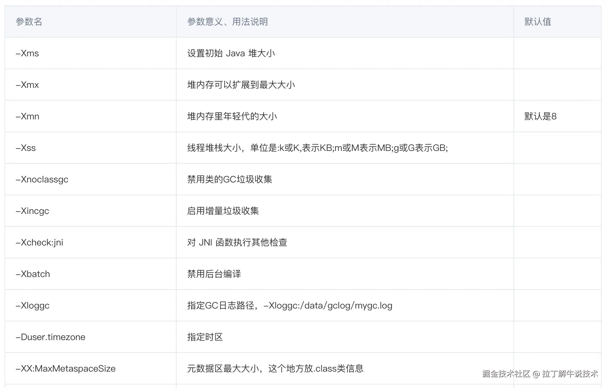Click description 设置初始 Java 堆大小
608x388 pixels.
tap(231, 53)
